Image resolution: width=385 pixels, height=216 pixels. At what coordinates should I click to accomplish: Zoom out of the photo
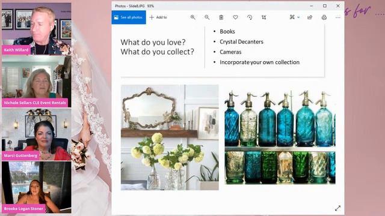207,17
